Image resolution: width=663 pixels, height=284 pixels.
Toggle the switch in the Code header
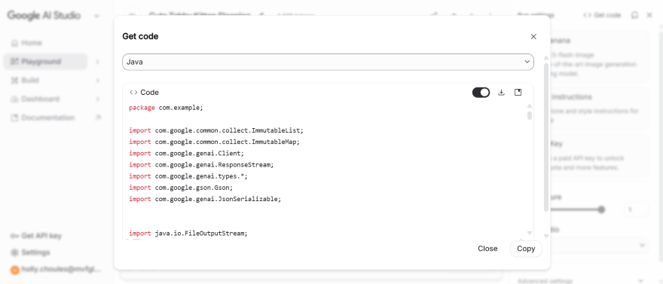pos(481,93)
